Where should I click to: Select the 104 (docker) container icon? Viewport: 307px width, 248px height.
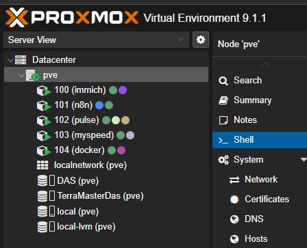44,151
